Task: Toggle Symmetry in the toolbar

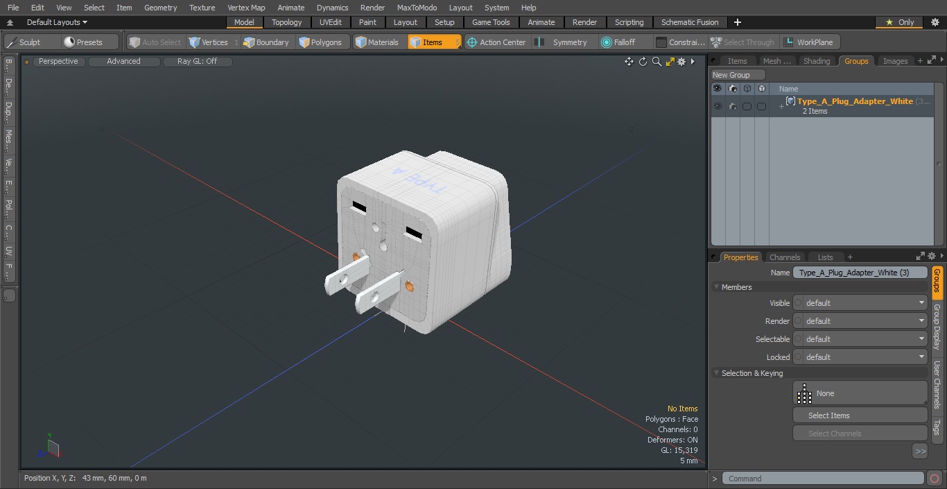Action: coord(564,42)
